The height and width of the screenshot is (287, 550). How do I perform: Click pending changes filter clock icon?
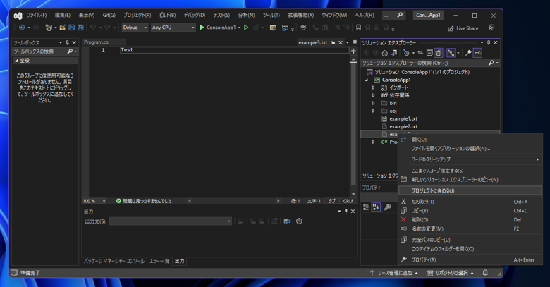point(407,53)
